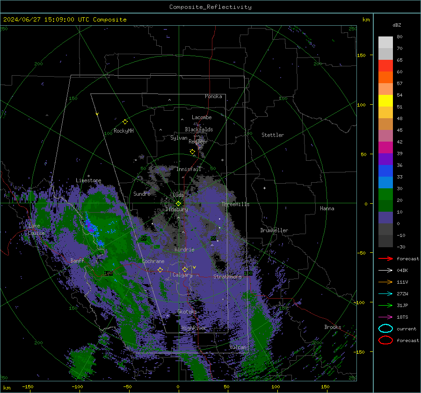
Task: Click the red 'forecast' ellipse symbol
Action: (385, 340)
